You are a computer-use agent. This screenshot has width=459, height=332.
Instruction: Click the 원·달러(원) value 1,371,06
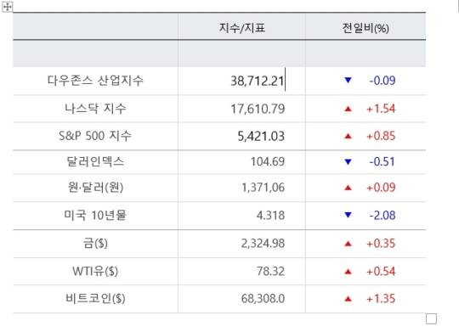[x=263, y=188]
